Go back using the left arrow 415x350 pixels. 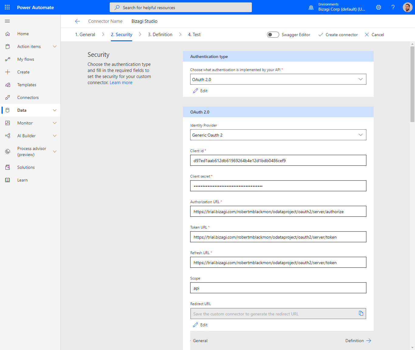click(x=77, y=21)
